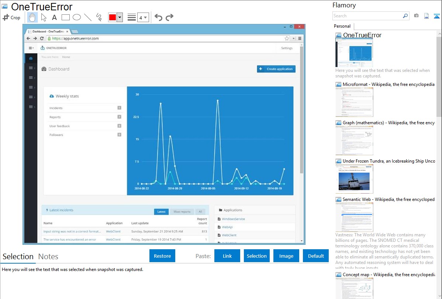Open the OneTrueError snapshot thumbnail
Viewport: 442px width, 299px height.
click(x=354, y=53)
